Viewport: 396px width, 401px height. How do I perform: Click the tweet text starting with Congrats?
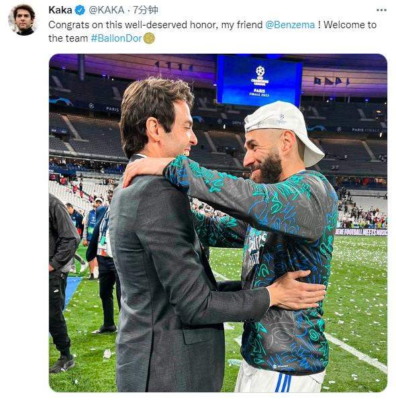(212, 32)
